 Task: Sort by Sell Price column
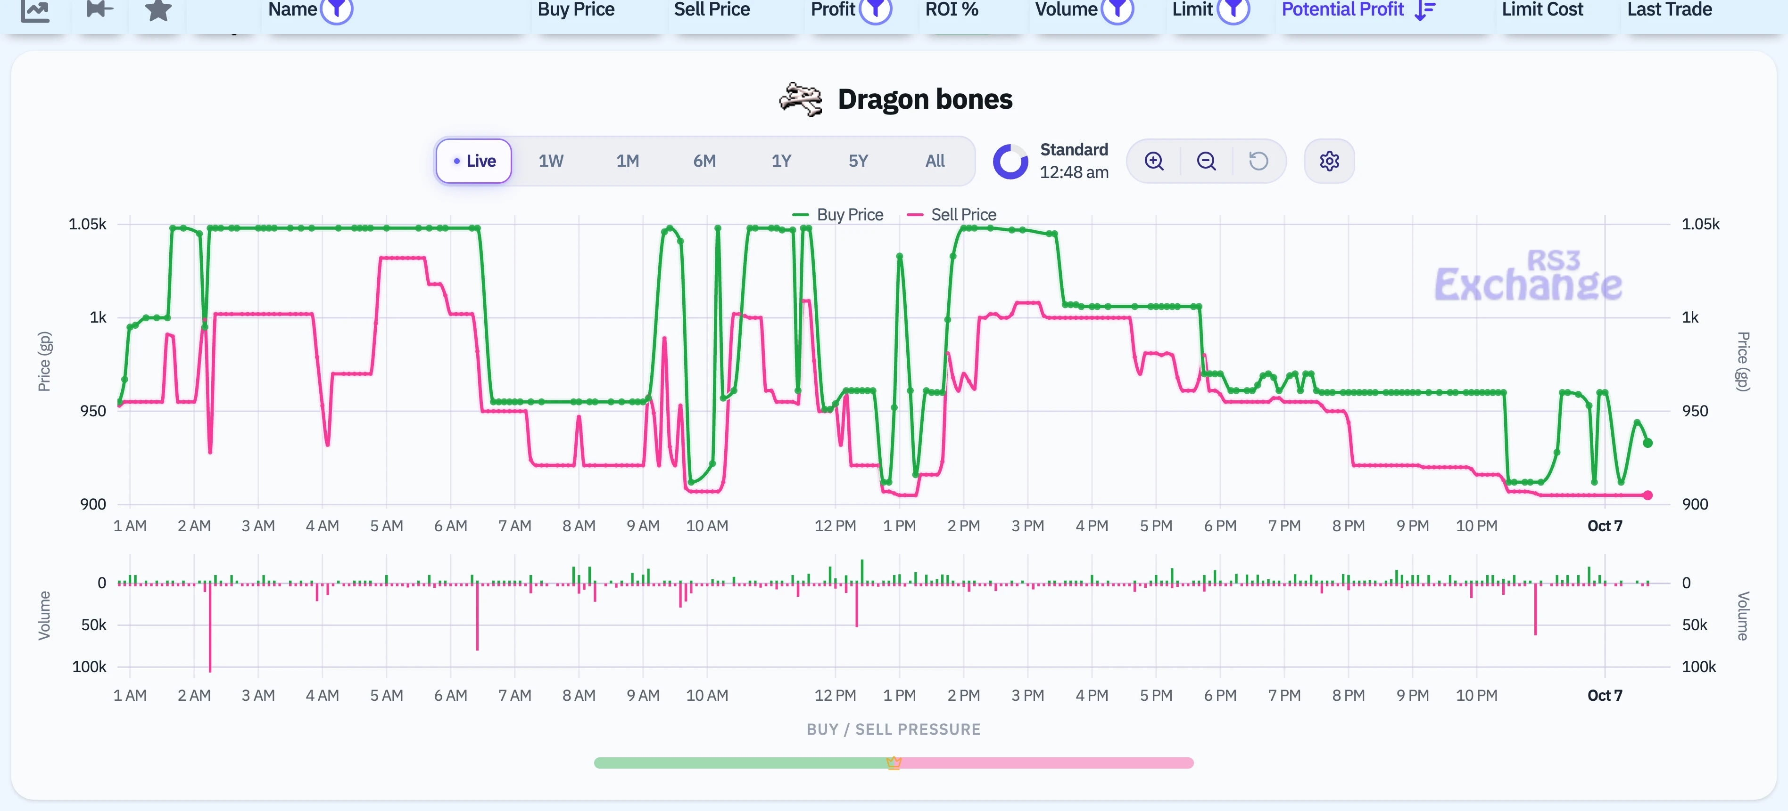[x=712, y=9]
